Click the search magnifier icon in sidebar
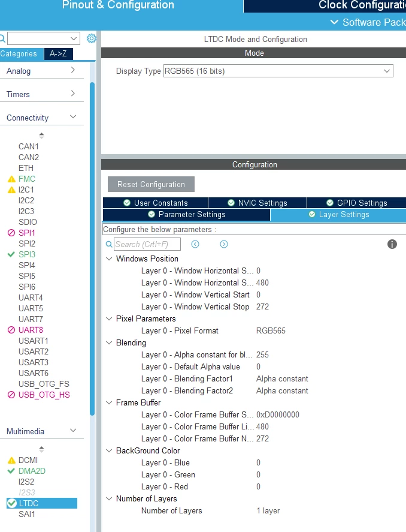Viewport: 406px width, 532px height. click(2, 38)
